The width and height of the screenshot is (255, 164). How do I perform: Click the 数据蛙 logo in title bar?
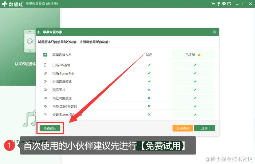(x=13, y=4)
